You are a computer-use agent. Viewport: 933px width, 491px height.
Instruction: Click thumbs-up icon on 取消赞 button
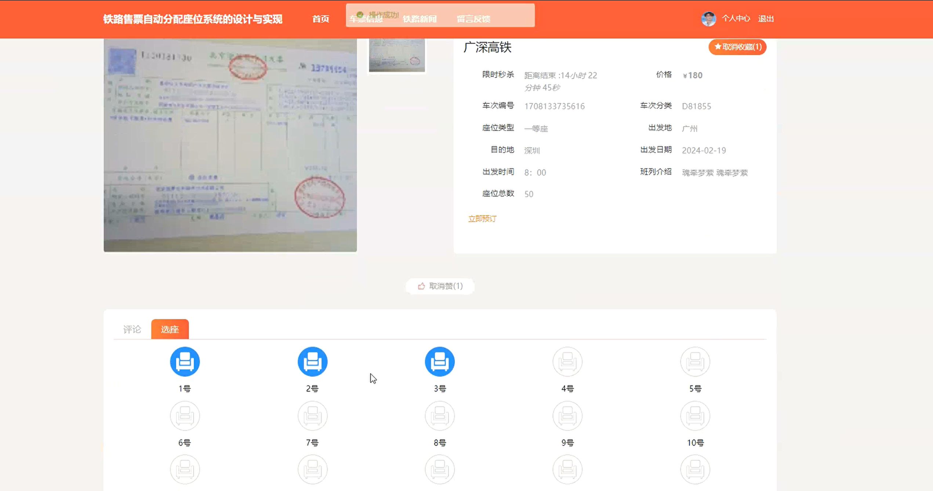421,286
